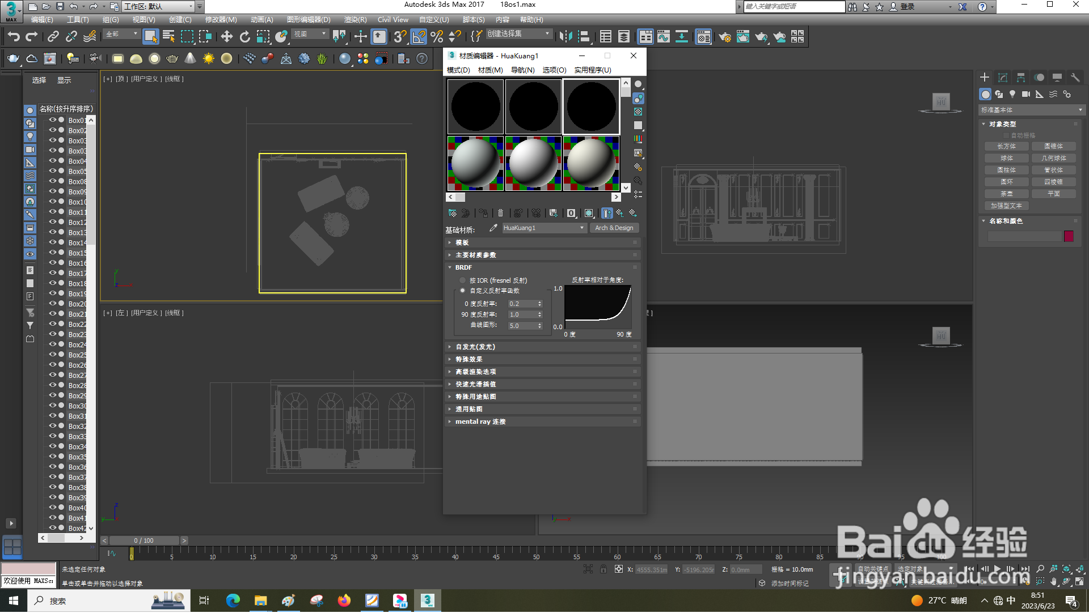Toggle visibility eye of Box20
This screenshot has height=613, width=1089.
point(53,304)
